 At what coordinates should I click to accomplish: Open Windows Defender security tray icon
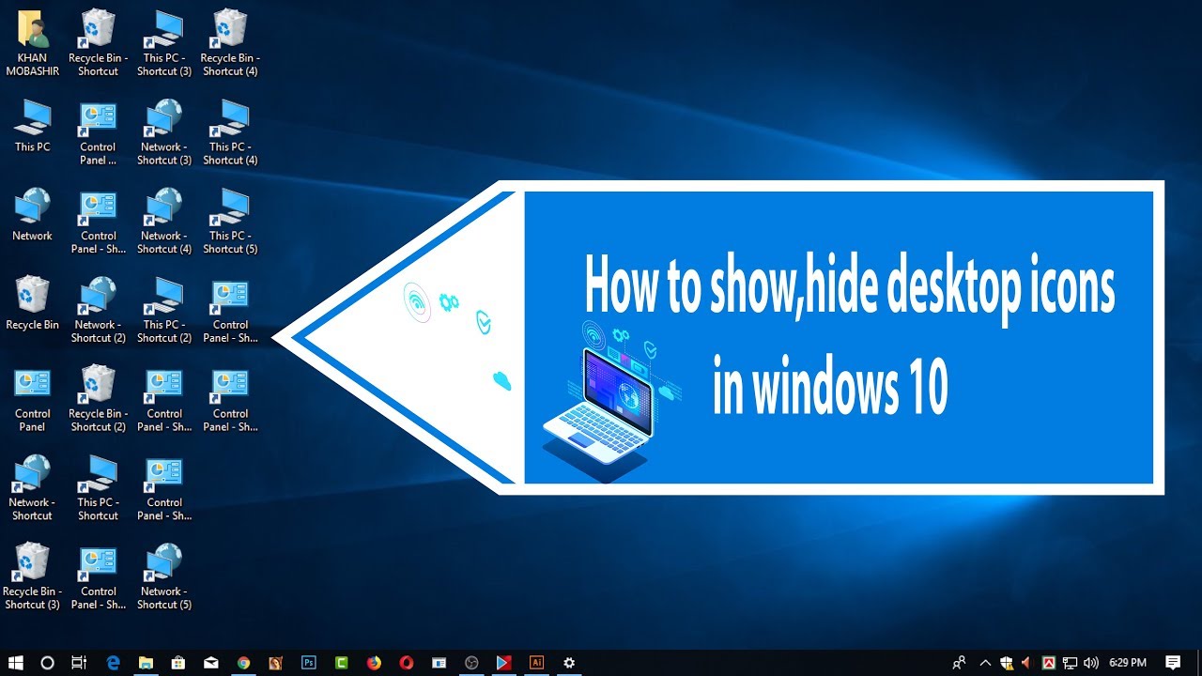(x=1007, y=662)
